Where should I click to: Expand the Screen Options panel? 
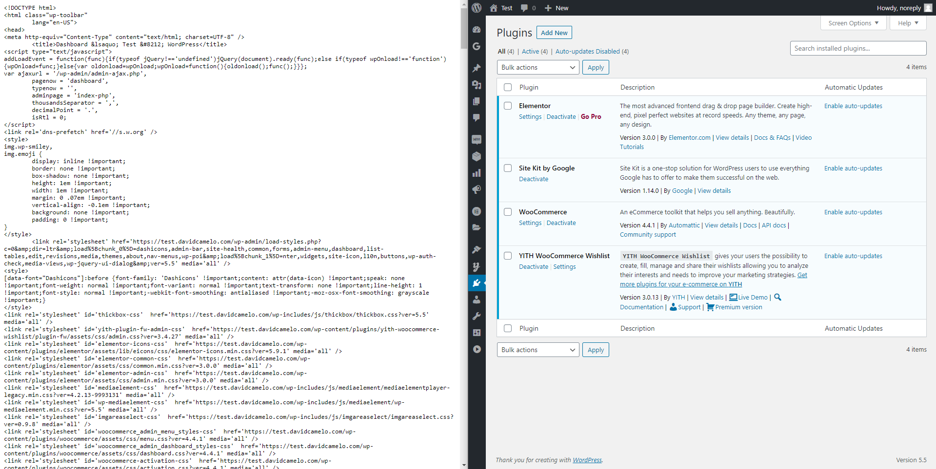[x=853, y=23]
